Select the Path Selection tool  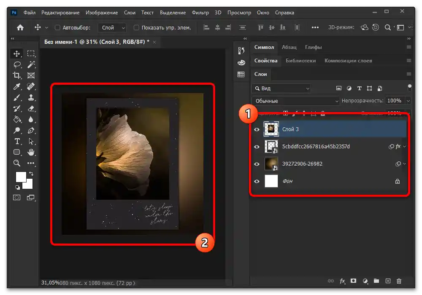[31, 141]
